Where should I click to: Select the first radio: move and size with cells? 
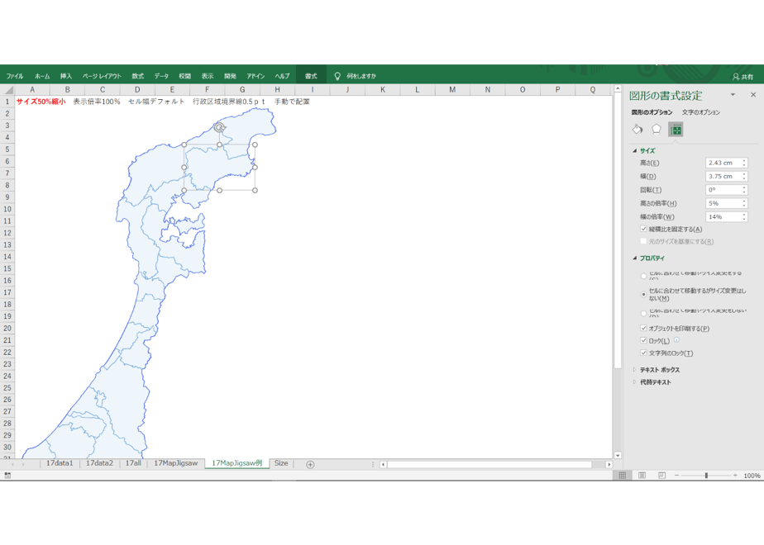[643, 276]
